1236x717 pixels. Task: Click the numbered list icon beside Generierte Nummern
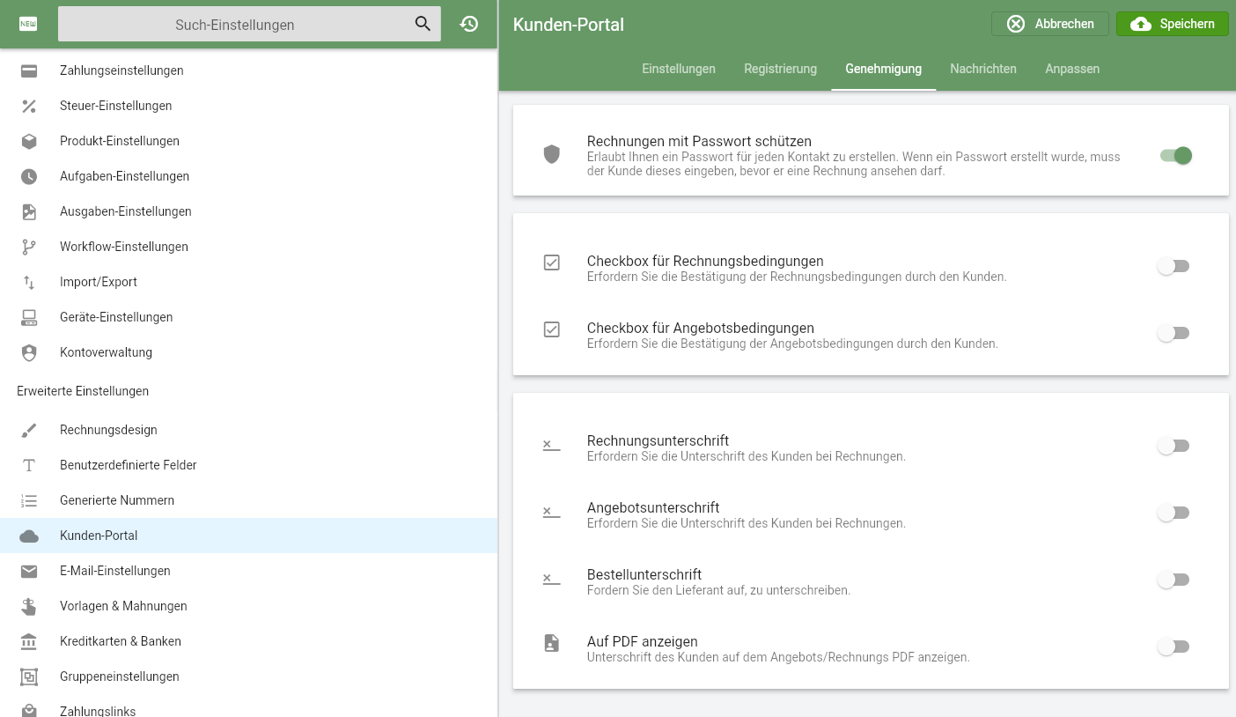[x=29, y=500]
